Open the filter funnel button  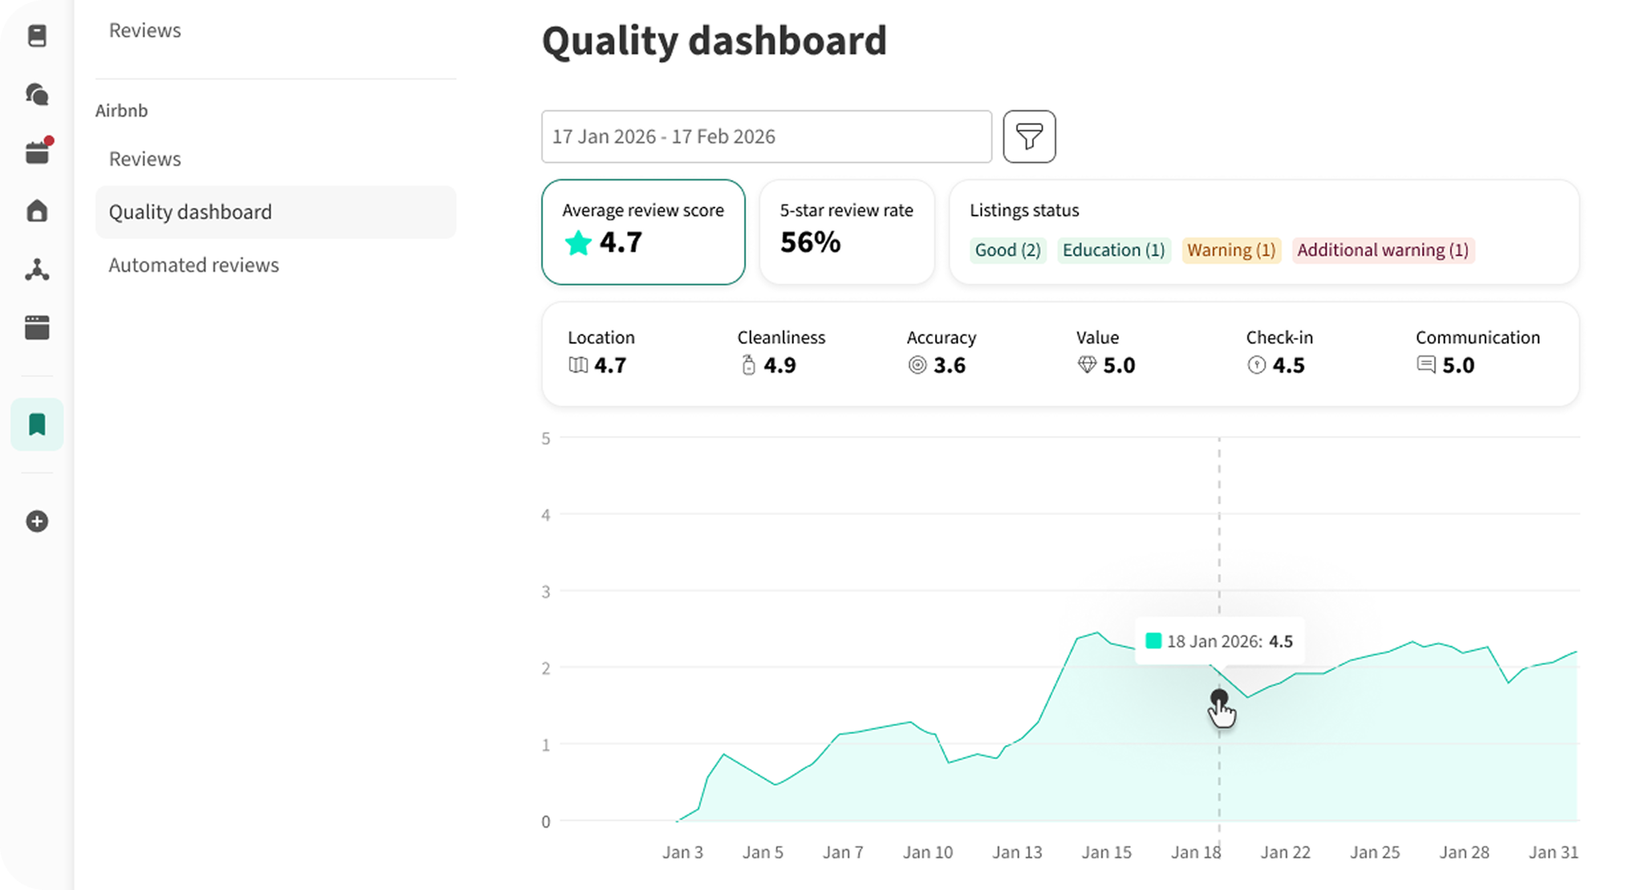click(x=1029, y=137)
